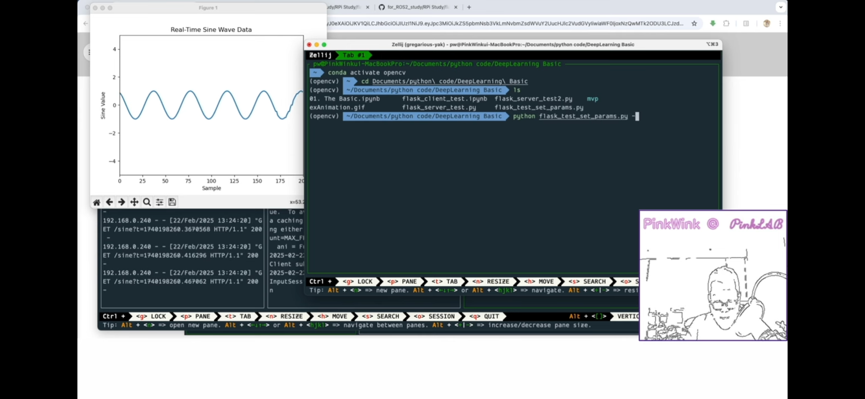
Task: Select the Pan tool in the figure toolbar
Action: 134,202
